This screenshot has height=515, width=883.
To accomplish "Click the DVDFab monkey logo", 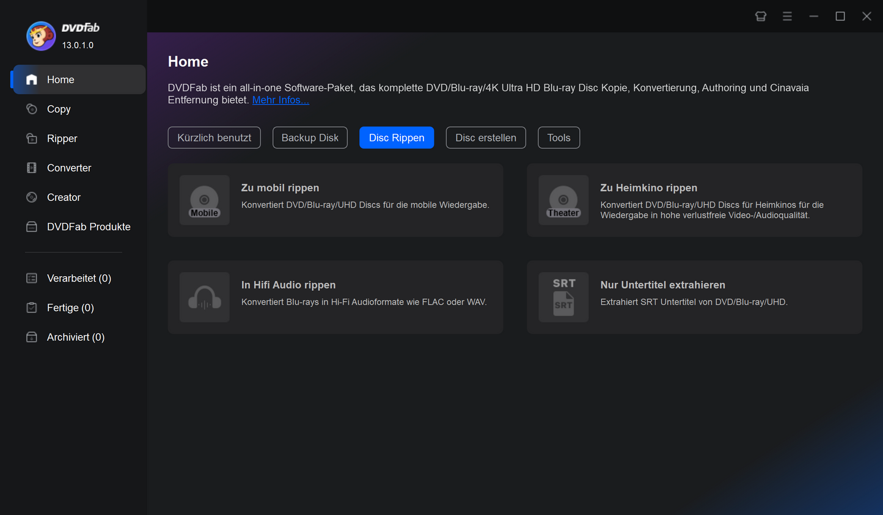I will [41, 36].
